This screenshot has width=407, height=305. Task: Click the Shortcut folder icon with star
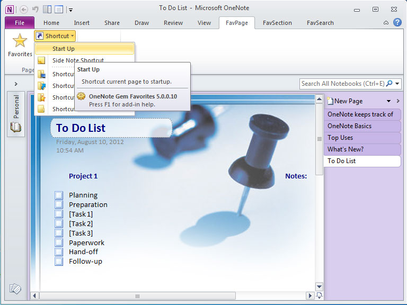[41, 97]
